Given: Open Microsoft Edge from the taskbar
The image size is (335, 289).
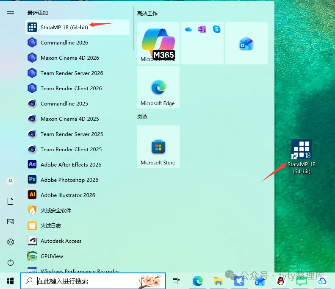Looking at the screenshot, I should tap(198, 281).
